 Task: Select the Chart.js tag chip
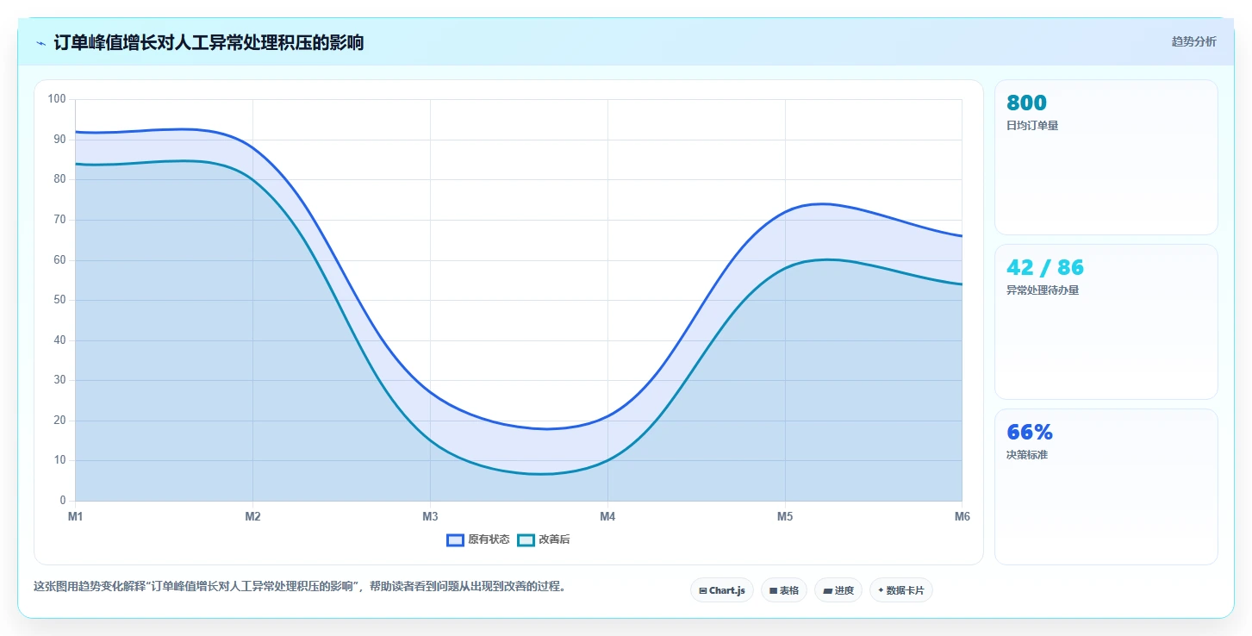tap(722, 590)
